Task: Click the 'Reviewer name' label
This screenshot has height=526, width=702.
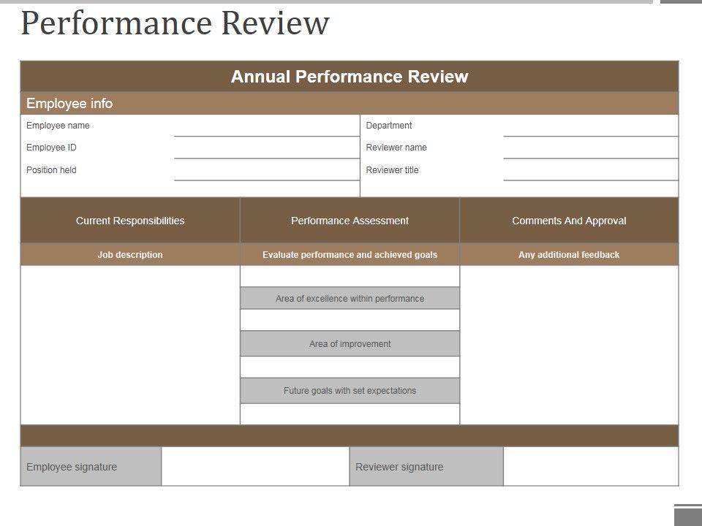Action: [396, 148]
